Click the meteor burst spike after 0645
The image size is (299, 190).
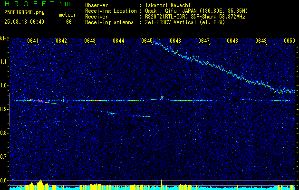(x=162, y=97)
